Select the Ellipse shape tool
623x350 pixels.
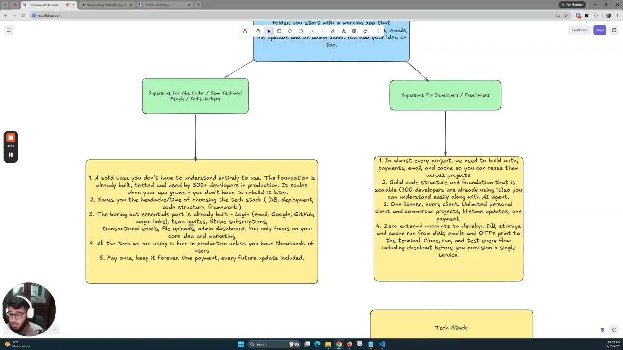[301, 31]
